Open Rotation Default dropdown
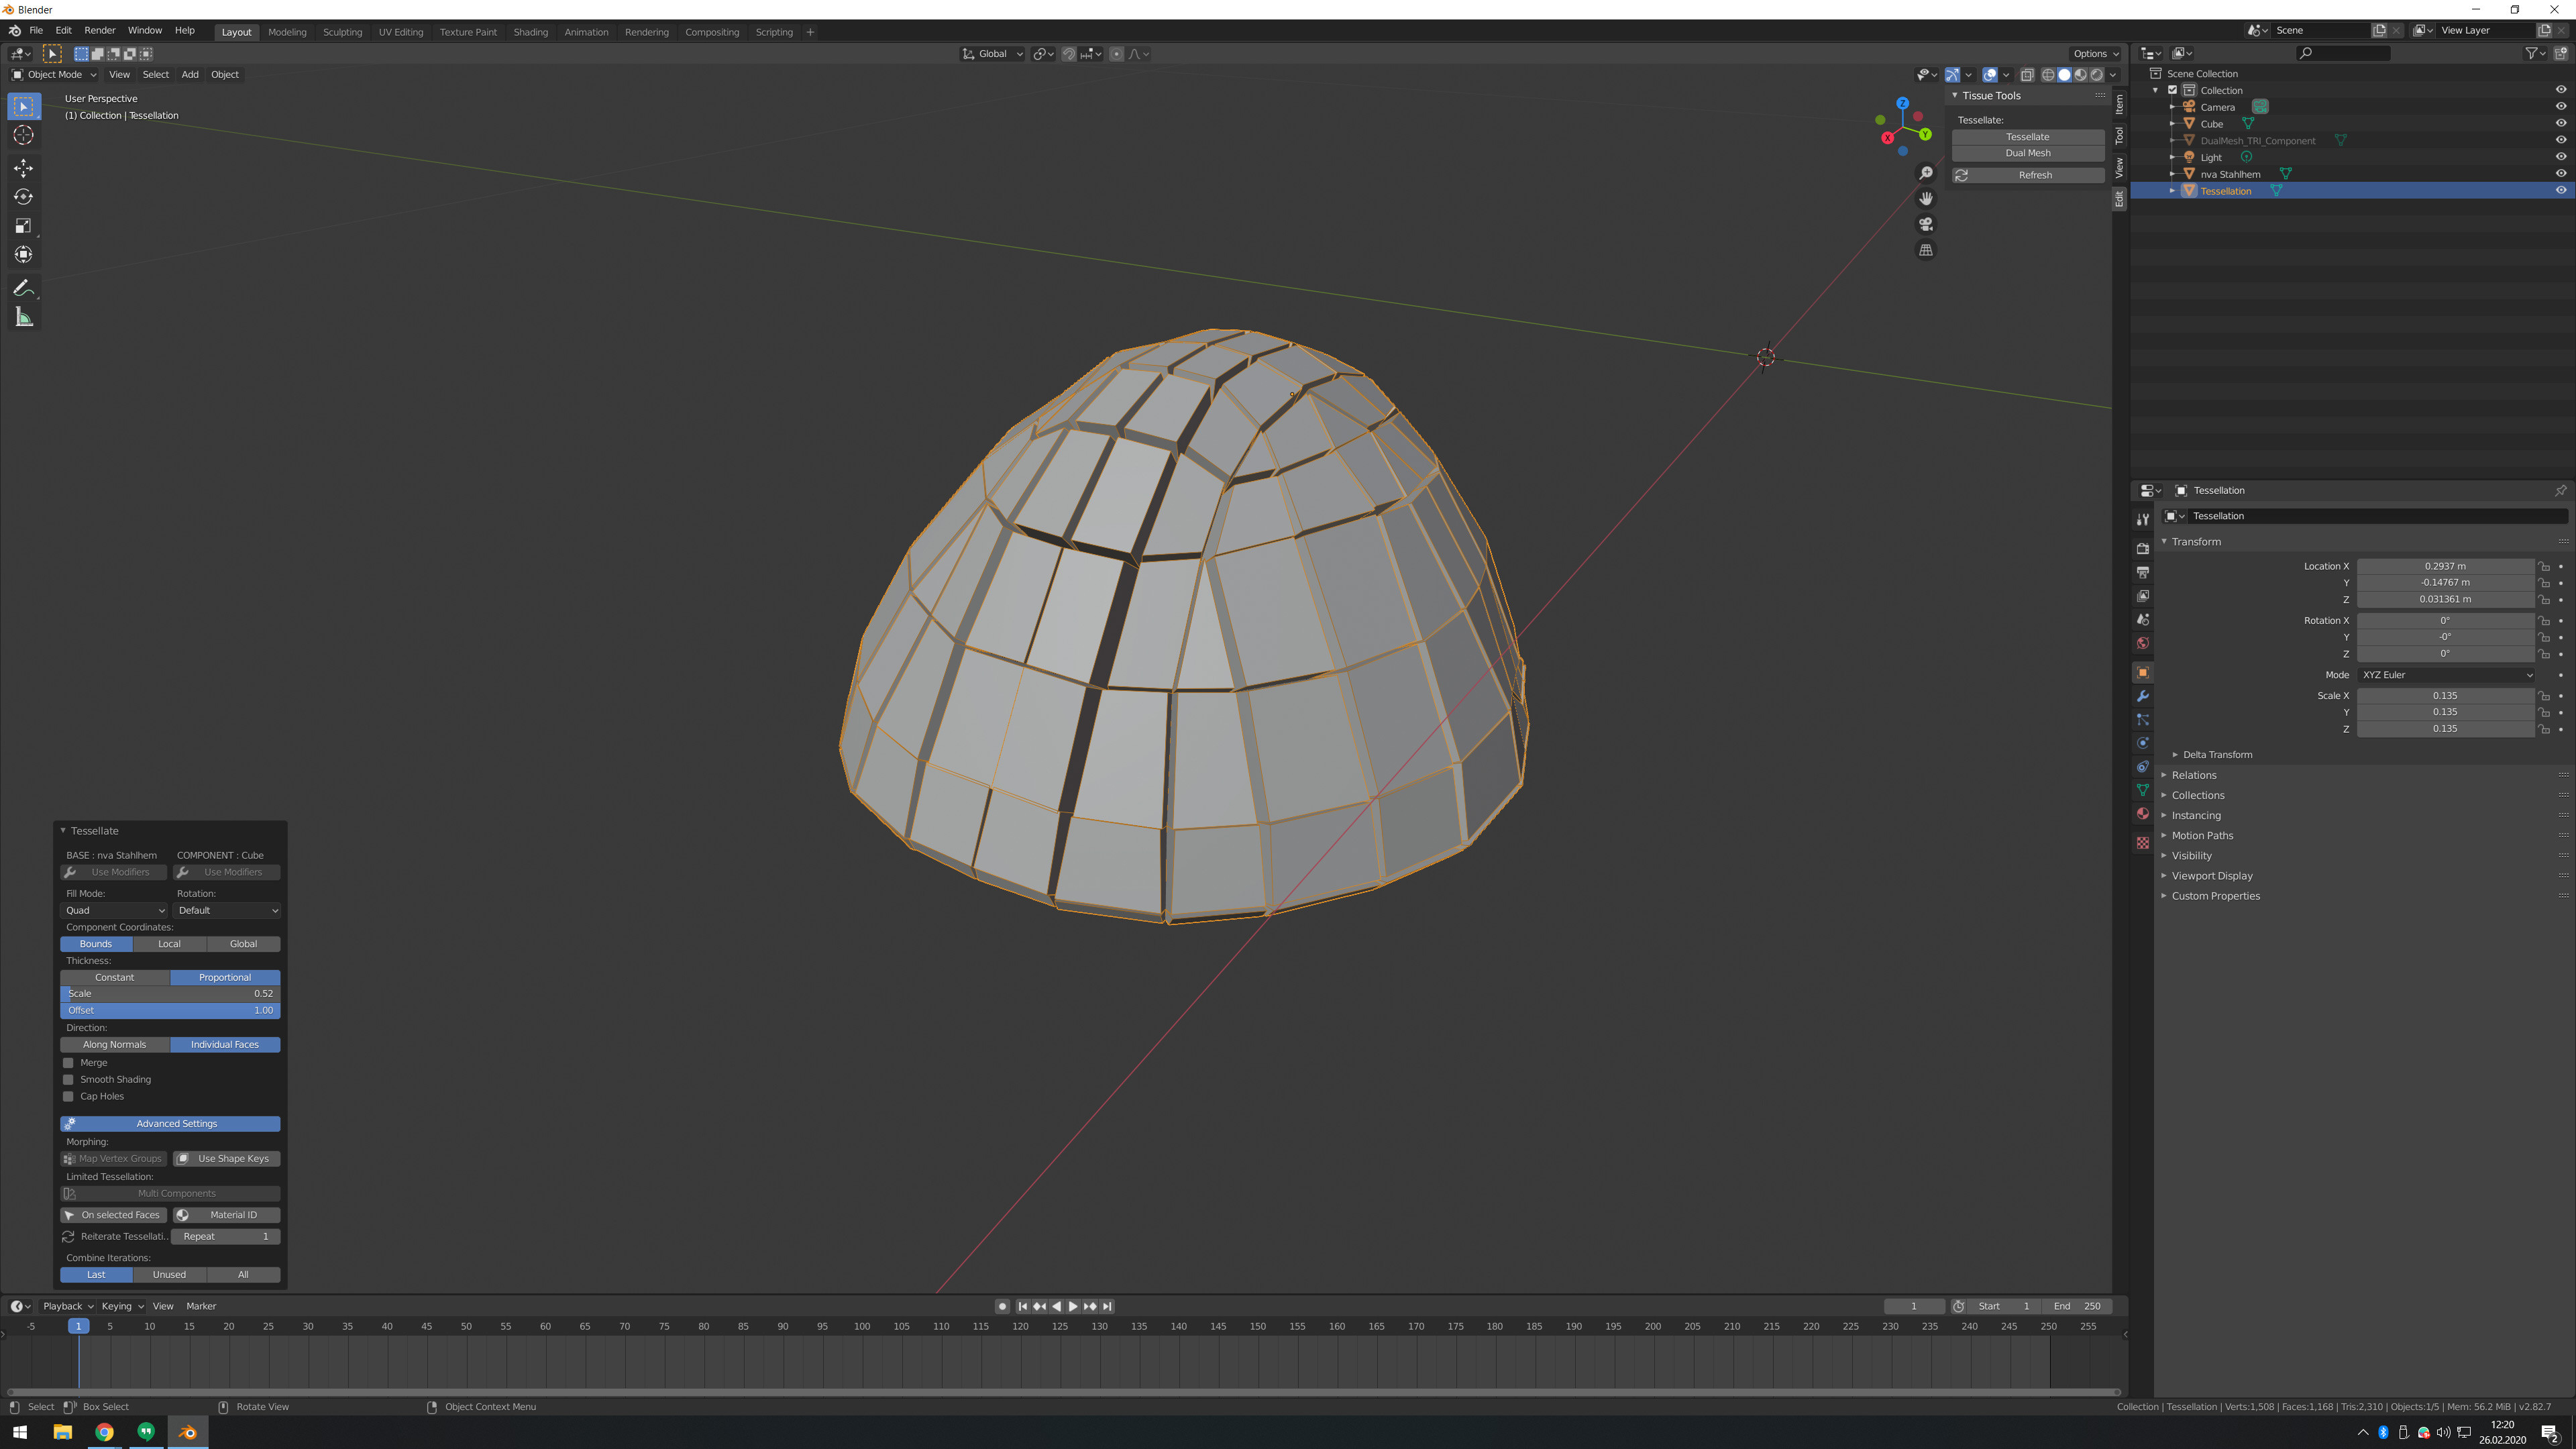 (227, 910)
